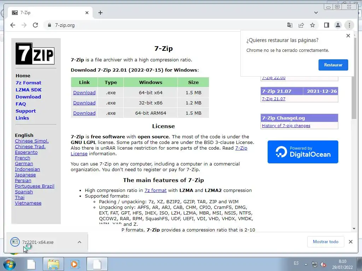Open the Chrome three-dot menu
362x271 pixels.
click(349, 25)
